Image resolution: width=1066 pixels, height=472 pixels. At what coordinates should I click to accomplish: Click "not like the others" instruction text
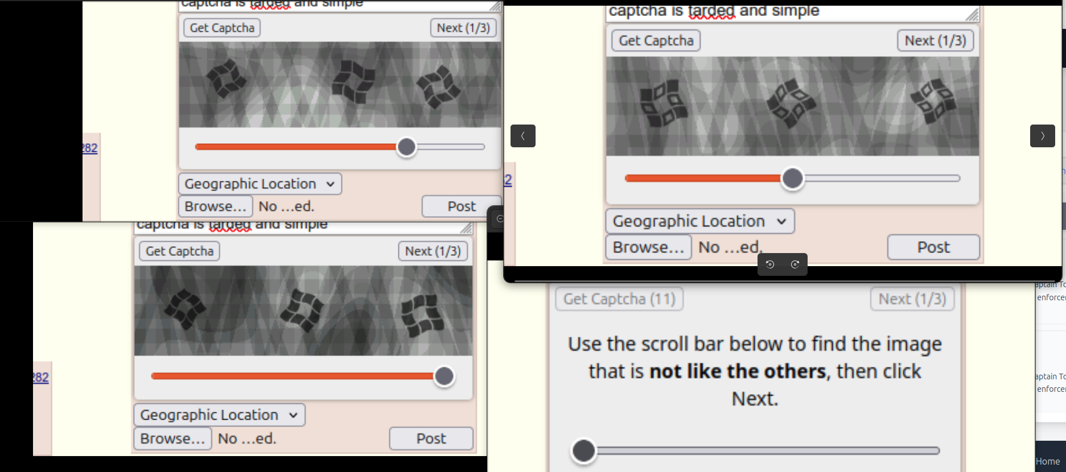(x=737, y=371)
